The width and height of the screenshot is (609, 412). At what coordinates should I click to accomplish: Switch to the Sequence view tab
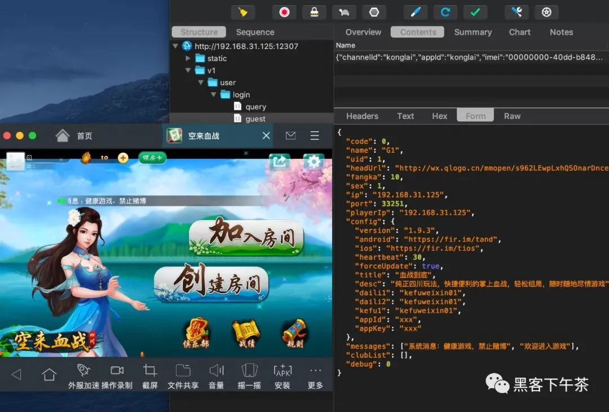pos(255,32)
